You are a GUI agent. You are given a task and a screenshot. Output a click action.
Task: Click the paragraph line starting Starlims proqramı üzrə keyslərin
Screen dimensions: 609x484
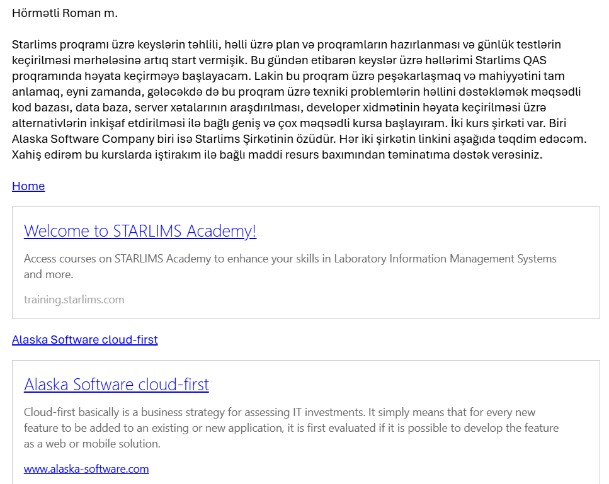[287, 45]
